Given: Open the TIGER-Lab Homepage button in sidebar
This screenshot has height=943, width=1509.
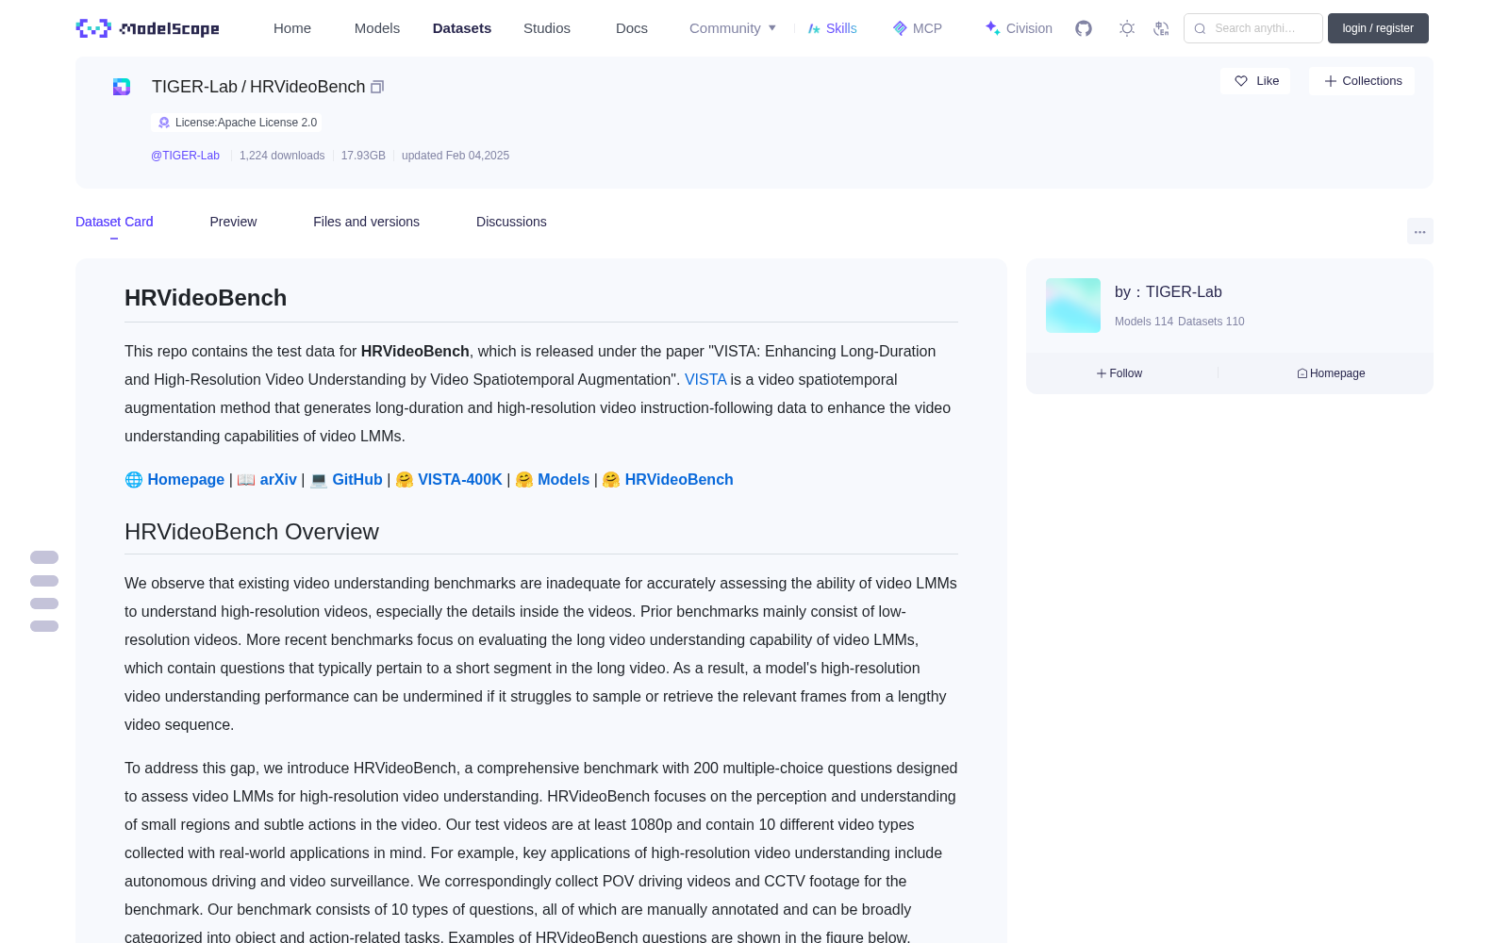Looking at the screenshot, I should click(1331, 373).
